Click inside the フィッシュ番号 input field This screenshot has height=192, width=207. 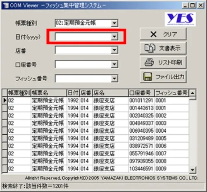tap(83, 79)
